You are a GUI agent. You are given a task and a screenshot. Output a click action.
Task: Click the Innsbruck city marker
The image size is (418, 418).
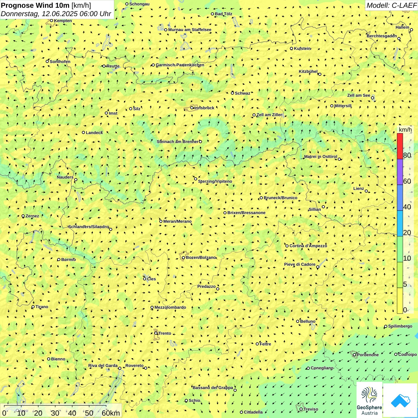click(x=192, y=108)
